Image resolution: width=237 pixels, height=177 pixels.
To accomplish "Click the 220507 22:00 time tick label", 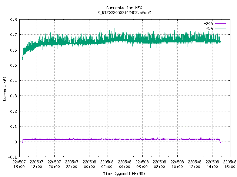I will tap(71, 164).
